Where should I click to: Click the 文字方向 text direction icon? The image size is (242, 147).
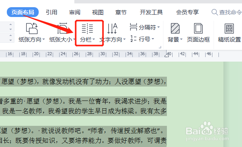point(112,28)
